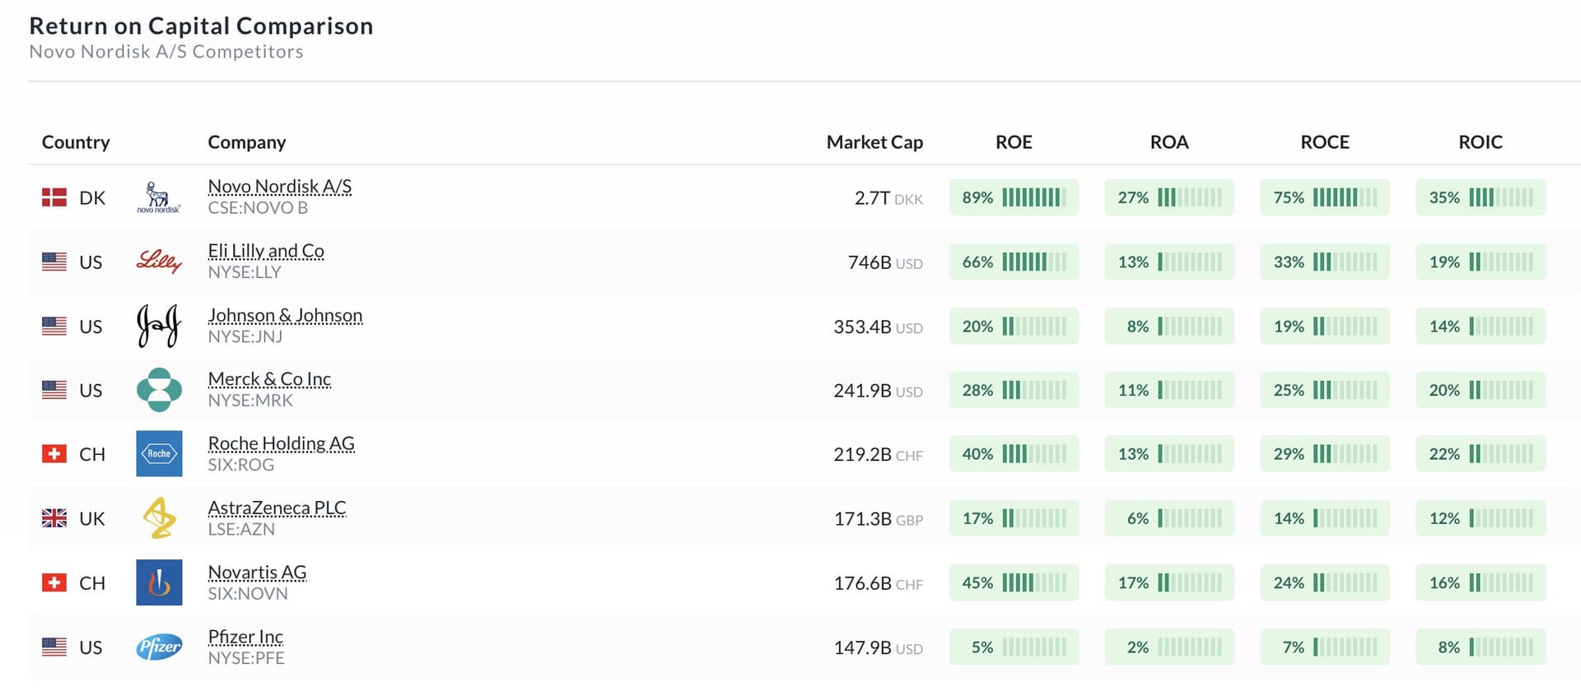Screen dimensions: 1581x691
Task: Sort by the ROIC column header
Action: [1480, 142]
